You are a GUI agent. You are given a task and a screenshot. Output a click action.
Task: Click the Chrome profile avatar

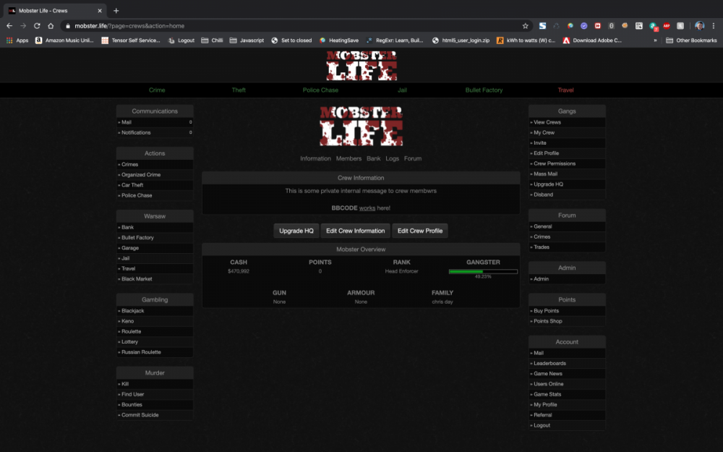699,25
